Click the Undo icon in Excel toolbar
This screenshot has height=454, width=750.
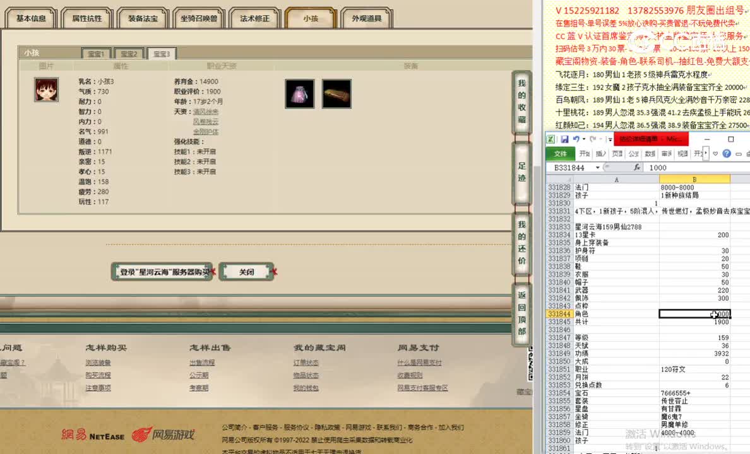pyautogui.click(x=576, y=139)
